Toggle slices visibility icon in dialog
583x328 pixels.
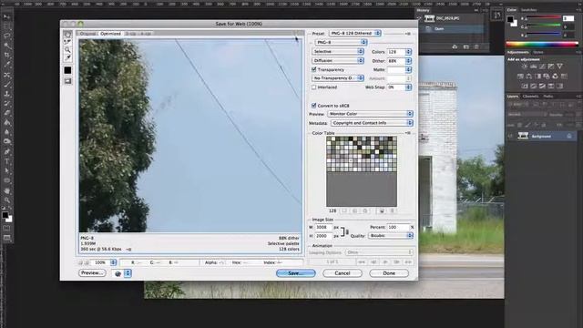[67, 81]
